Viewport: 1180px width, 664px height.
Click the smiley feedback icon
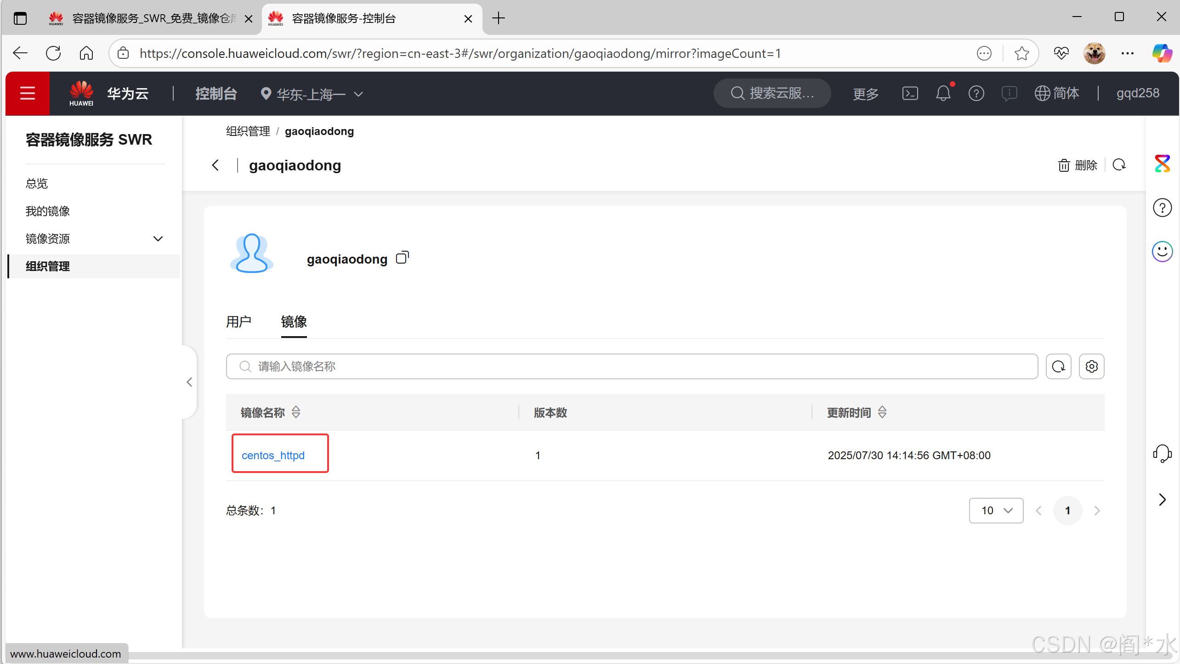[x=1162, y=251]
